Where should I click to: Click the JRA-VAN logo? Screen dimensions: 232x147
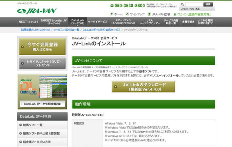(x=37, y=11)
